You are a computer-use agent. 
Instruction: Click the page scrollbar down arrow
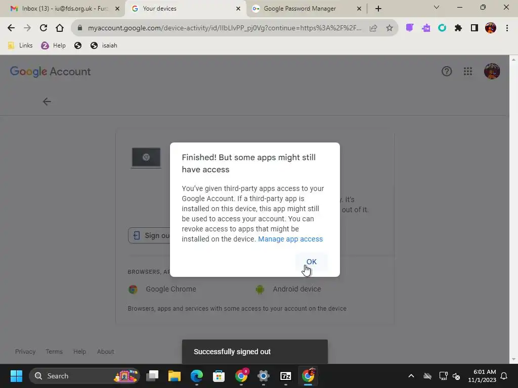click(513, 360)
